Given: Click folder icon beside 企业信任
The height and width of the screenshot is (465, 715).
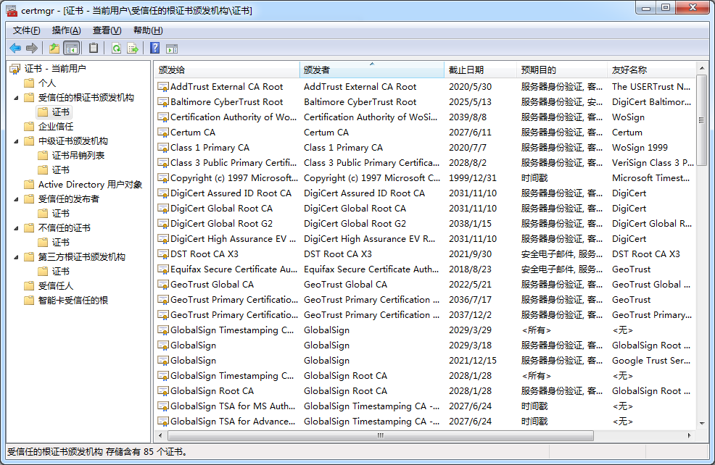Looking at the screenshot, I should (29, 126).
